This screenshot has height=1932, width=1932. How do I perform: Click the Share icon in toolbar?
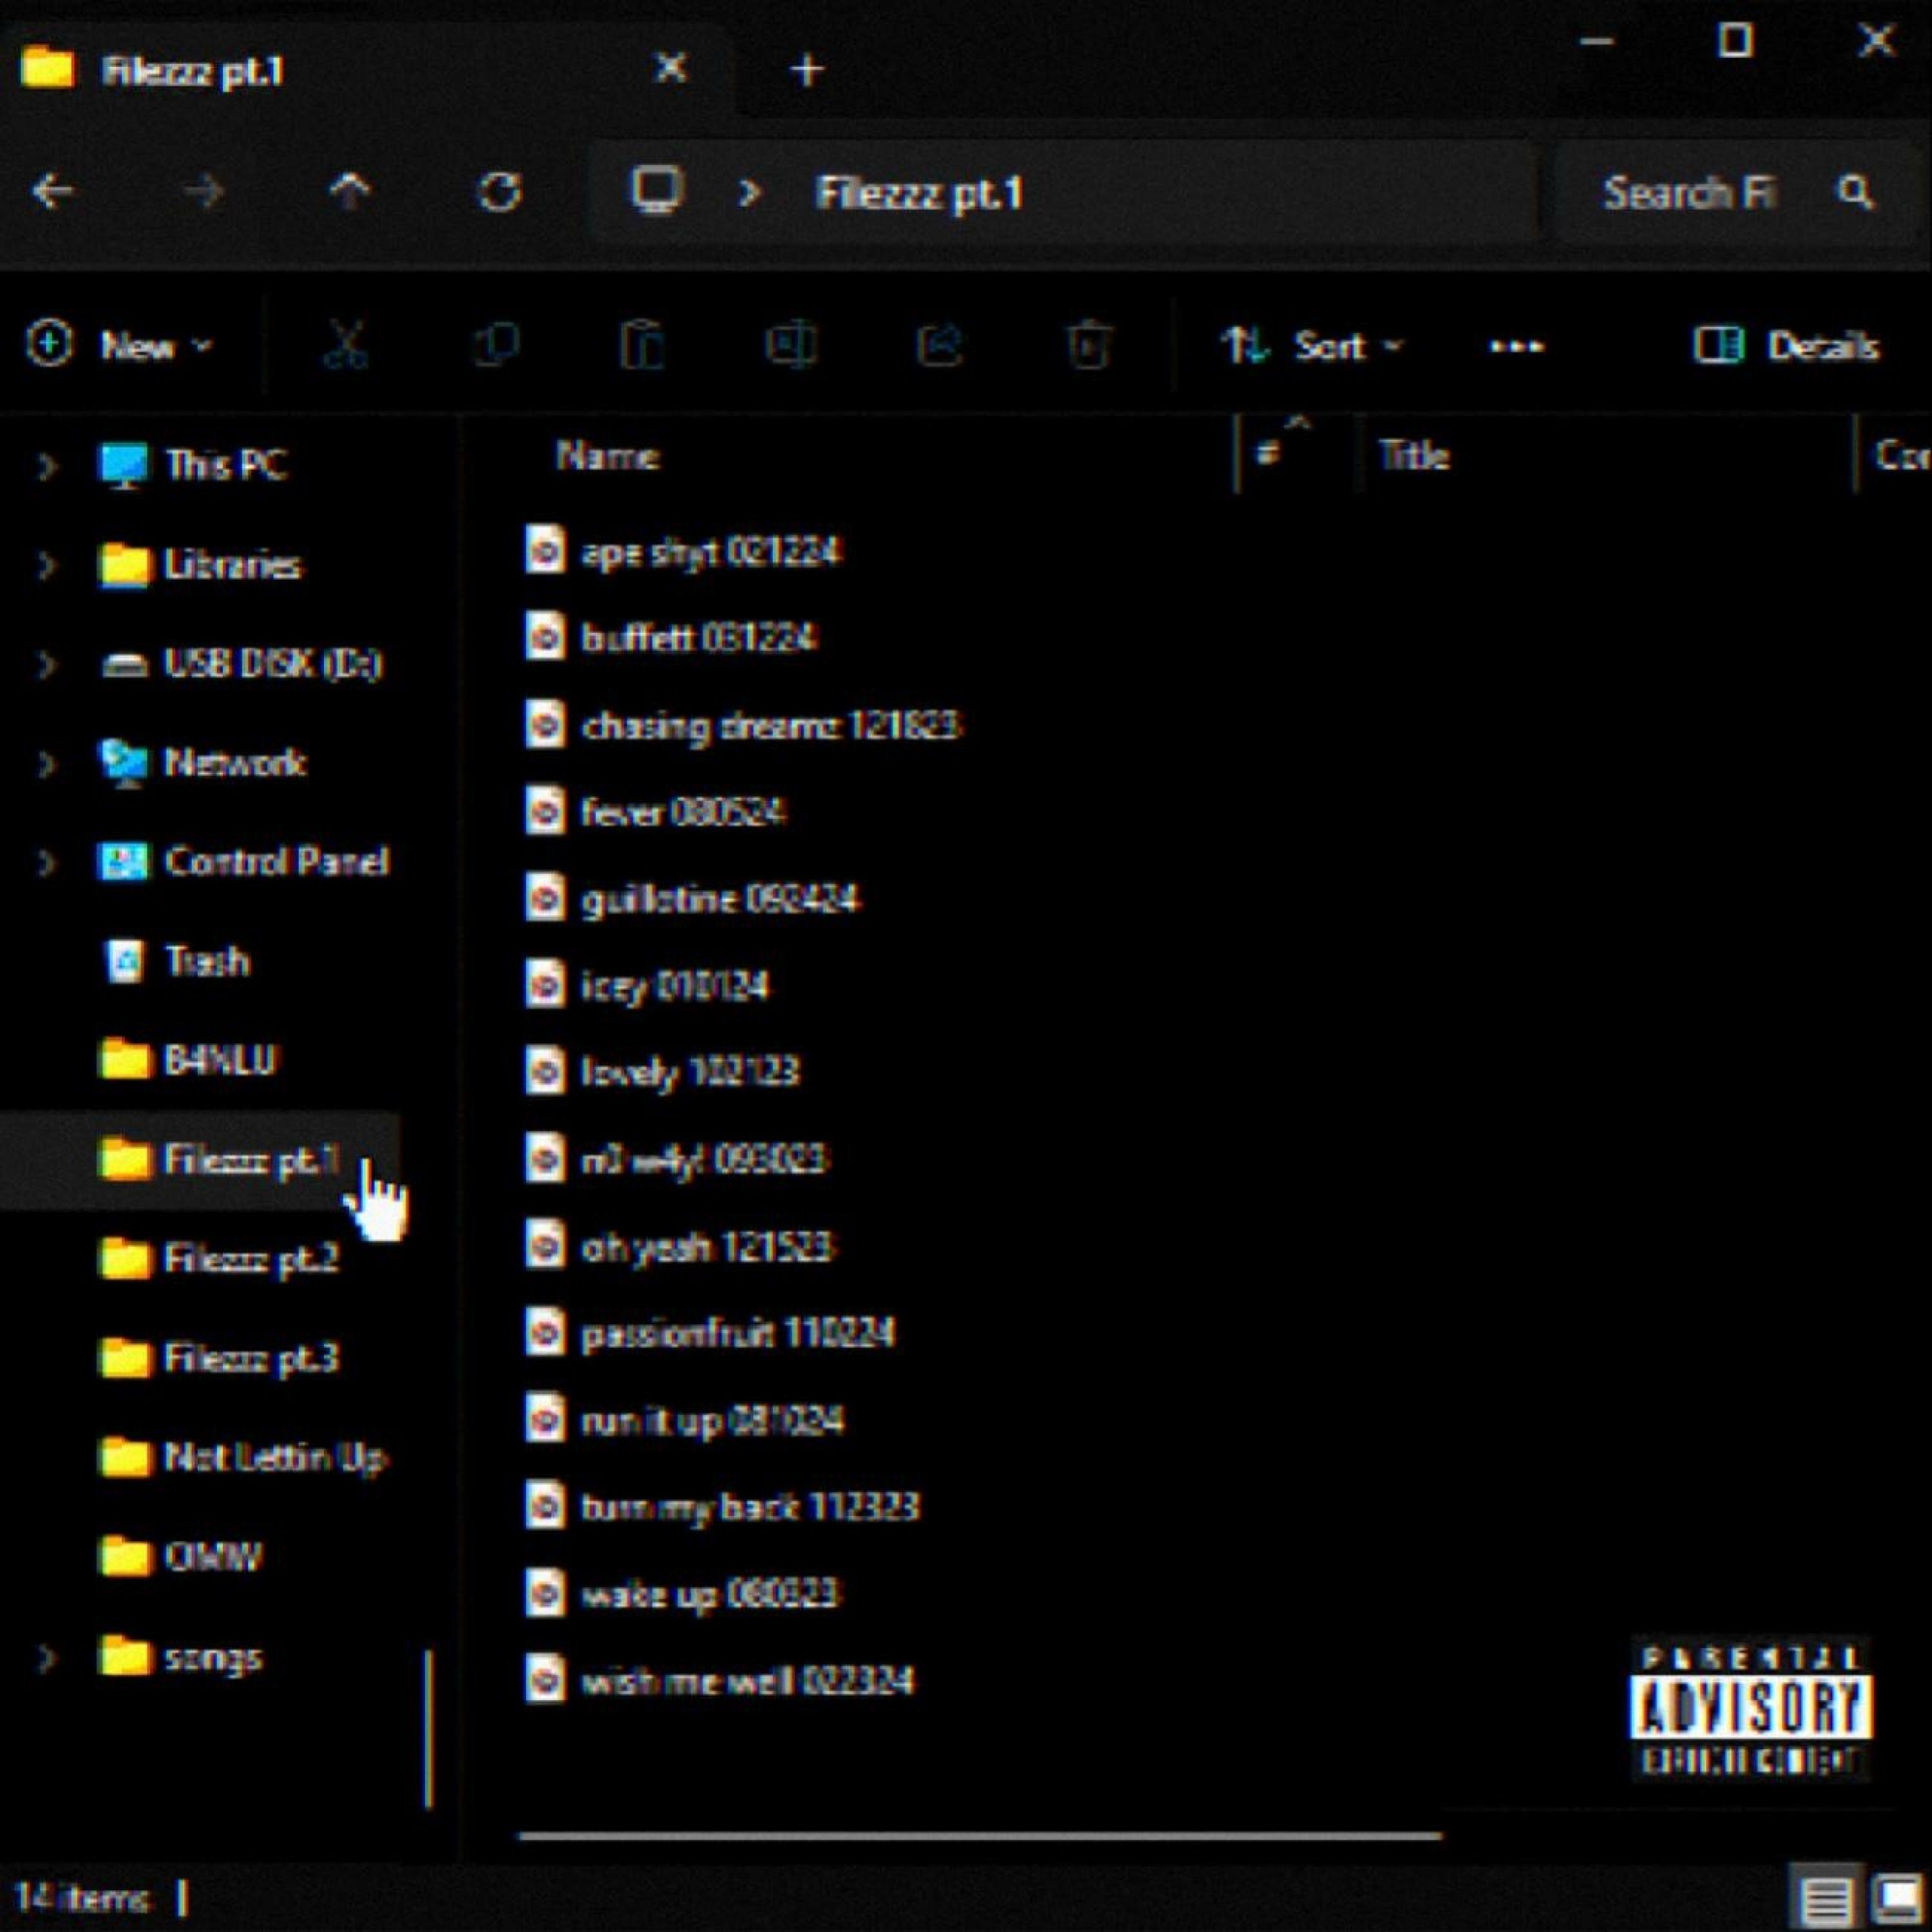pyautogui.click(x=939, y=346)
